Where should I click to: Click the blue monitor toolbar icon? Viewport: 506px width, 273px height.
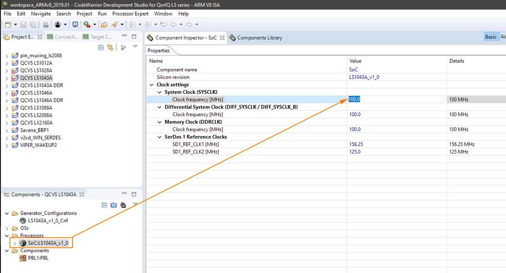(x=75, y=24)
